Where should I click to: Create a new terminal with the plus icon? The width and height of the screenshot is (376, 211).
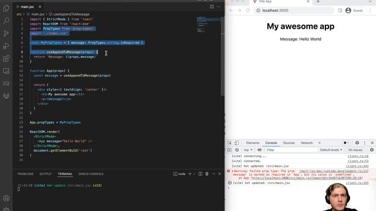click(x=190, y=174)
